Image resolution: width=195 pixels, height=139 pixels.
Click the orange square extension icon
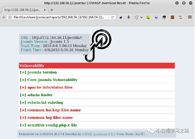click(172, 17)
